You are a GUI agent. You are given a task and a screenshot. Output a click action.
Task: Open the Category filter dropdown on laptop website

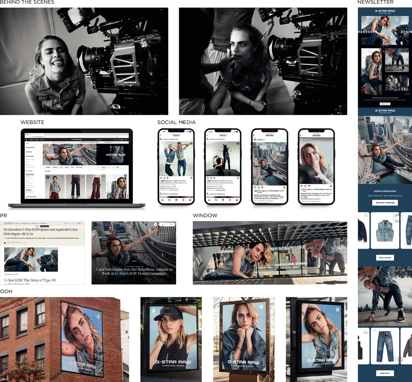tap(56, 167)
